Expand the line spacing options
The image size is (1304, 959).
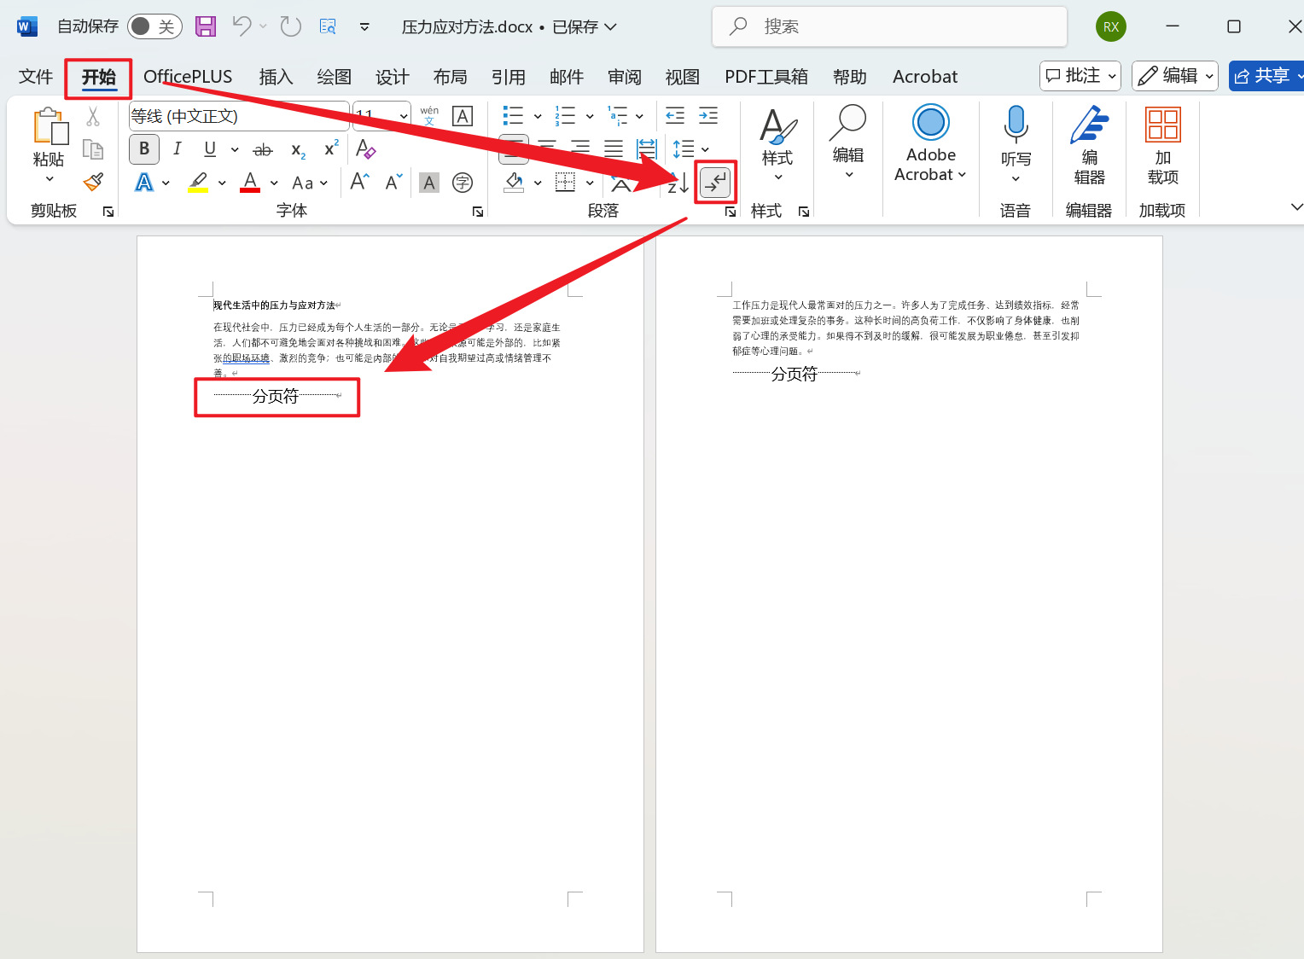pyautogui.click(x=704, y=149)
